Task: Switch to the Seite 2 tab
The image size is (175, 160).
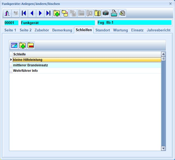Action: [25, 30]
